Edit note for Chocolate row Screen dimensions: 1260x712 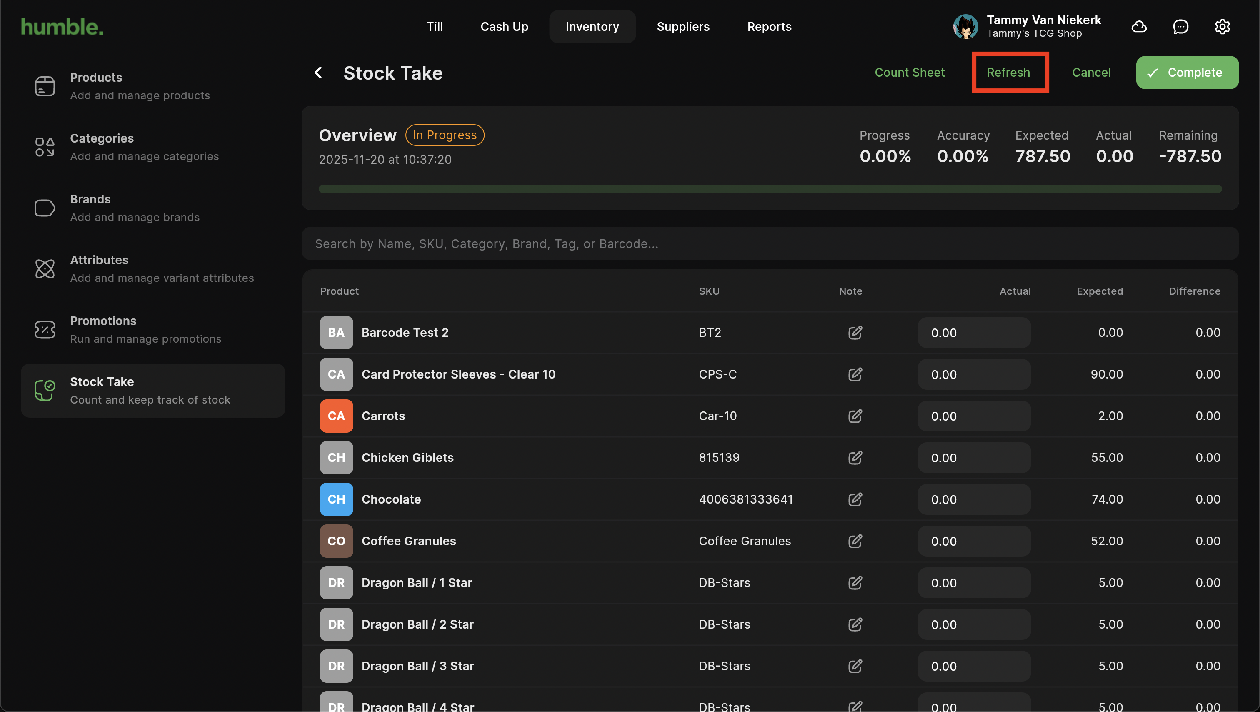pos(855,499)
